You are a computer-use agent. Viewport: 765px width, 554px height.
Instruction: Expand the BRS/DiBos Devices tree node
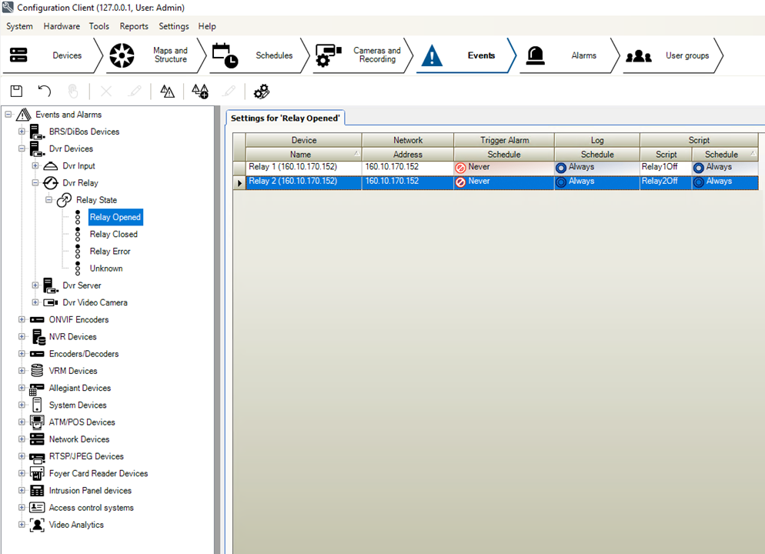point(22,132)
